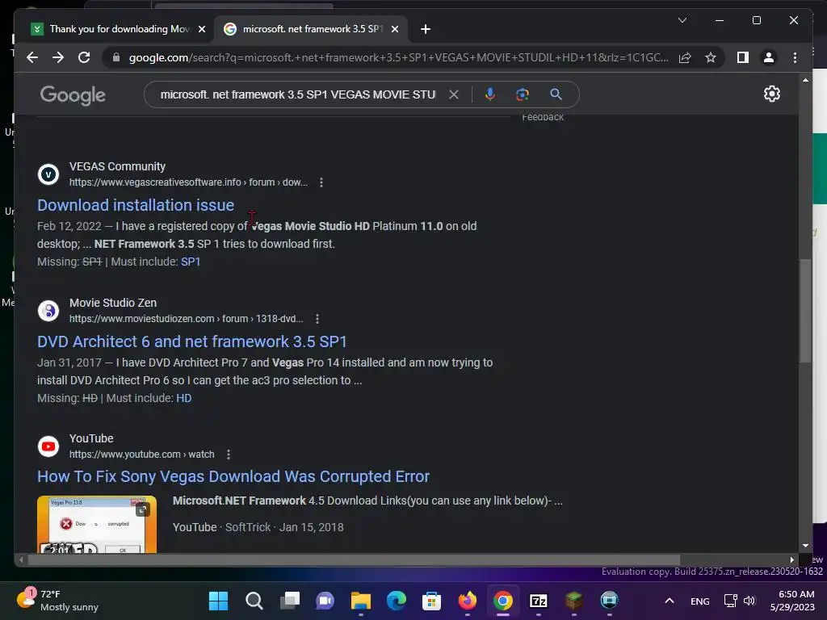This screenshot has width=827, height=620.
Task: Switch to Firefox on taskbar
Action: (468, 601)
